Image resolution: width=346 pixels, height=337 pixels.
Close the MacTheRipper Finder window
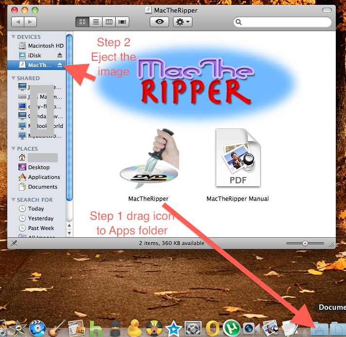(15, 10)
